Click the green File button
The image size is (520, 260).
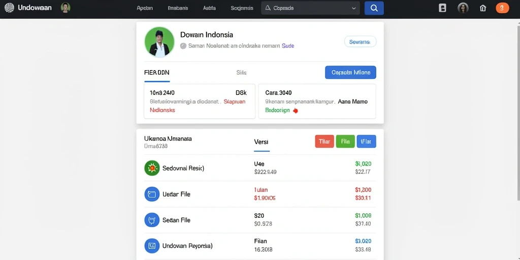tap(345, 142)
